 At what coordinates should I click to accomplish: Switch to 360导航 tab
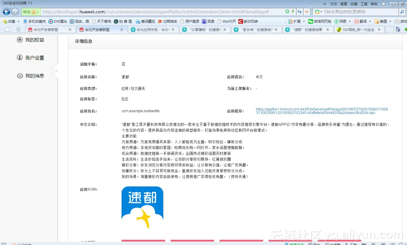coord(359,29)
